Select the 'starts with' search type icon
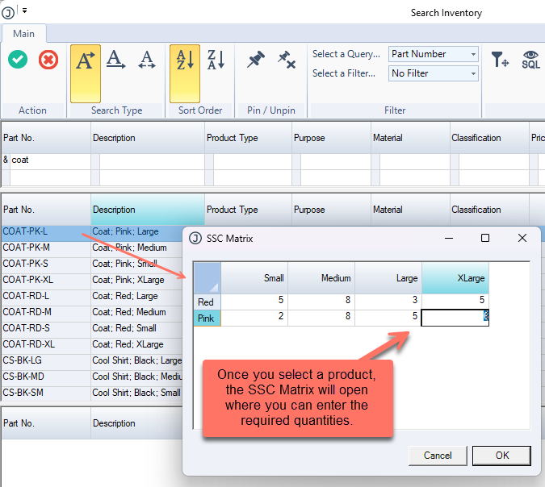Viewport: 545px width, 487px height. point(86,73)
